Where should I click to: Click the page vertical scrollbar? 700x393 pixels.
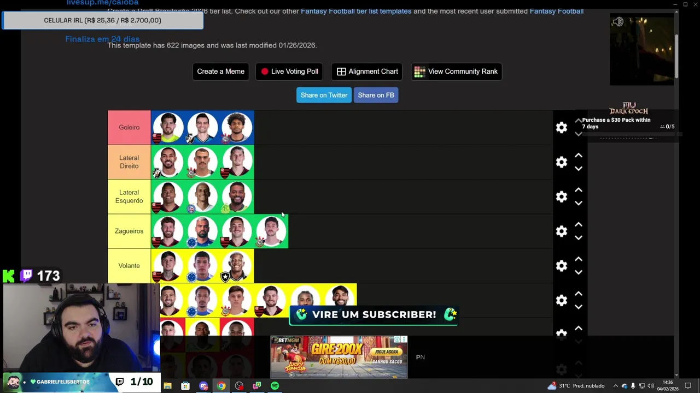coord(676,57)
